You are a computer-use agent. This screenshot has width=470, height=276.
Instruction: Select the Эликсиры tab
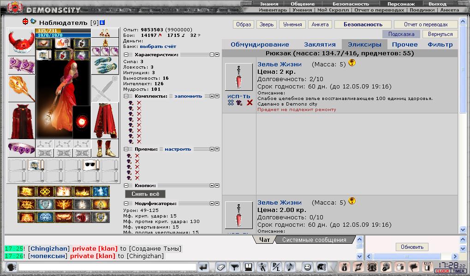coord(364,45)
